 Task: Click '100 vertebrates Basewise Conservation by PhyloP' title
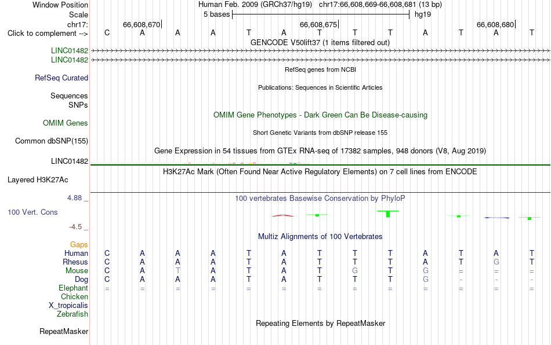pyautogui.click(x=320, y=198)
